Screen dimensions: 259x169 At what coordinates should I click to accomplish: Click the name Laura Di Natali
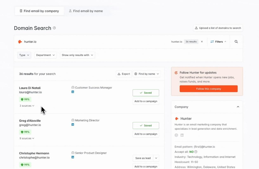(30, 88)
